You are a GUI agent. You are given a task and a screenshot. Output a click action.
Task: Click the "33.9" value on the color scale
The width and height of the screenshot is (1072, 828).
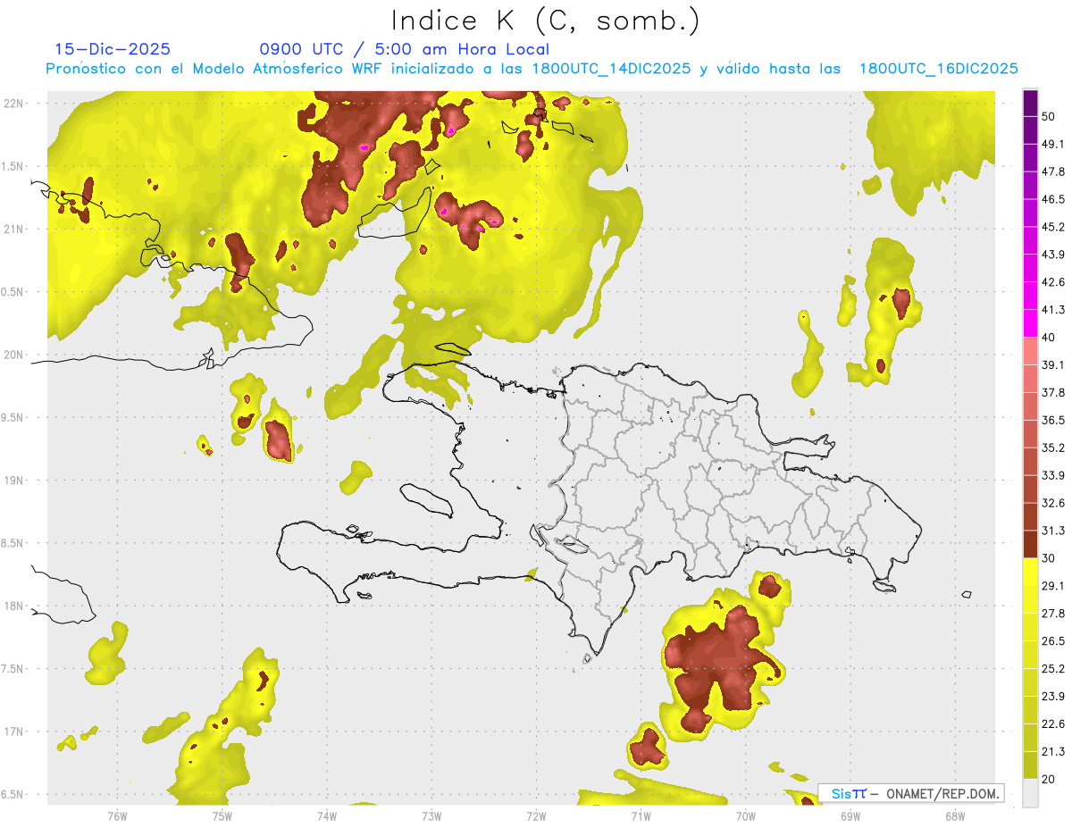click(x=1053, y=475)
